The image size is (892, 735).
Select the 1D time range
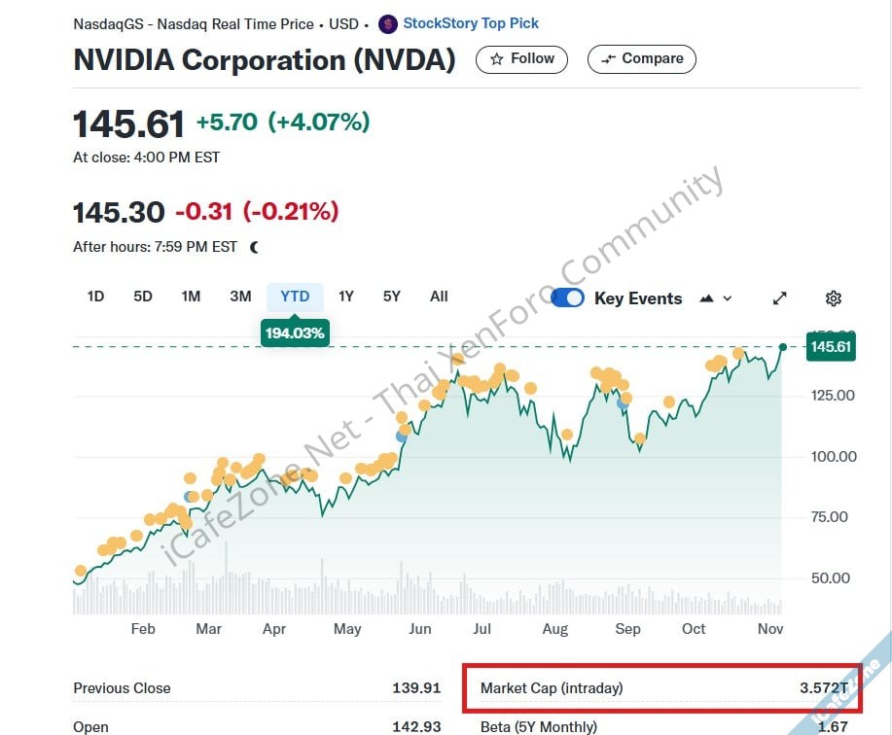coord(95,297)
